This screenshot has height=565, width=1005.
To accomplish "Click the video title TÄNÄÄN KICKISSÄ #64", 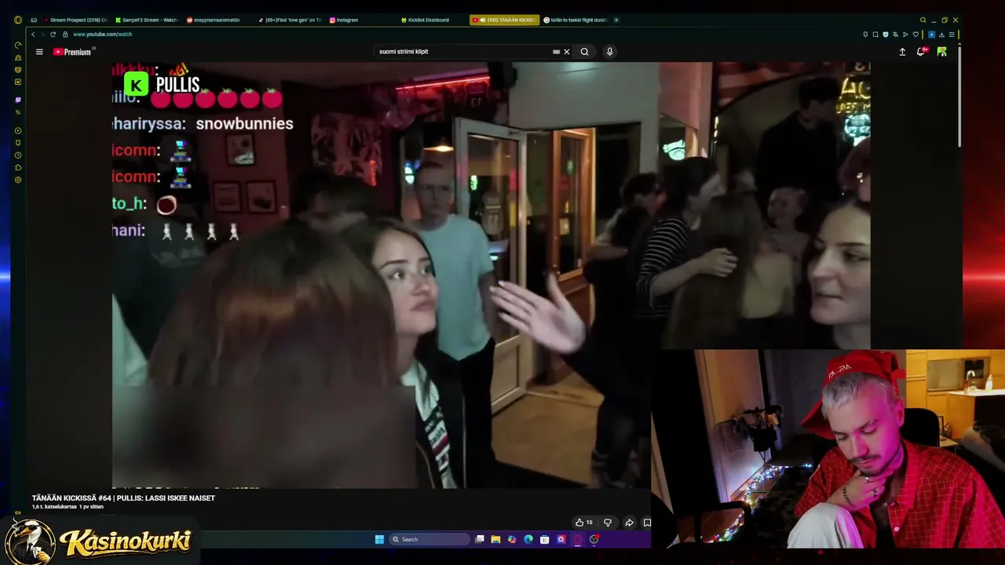I will 123,498.
